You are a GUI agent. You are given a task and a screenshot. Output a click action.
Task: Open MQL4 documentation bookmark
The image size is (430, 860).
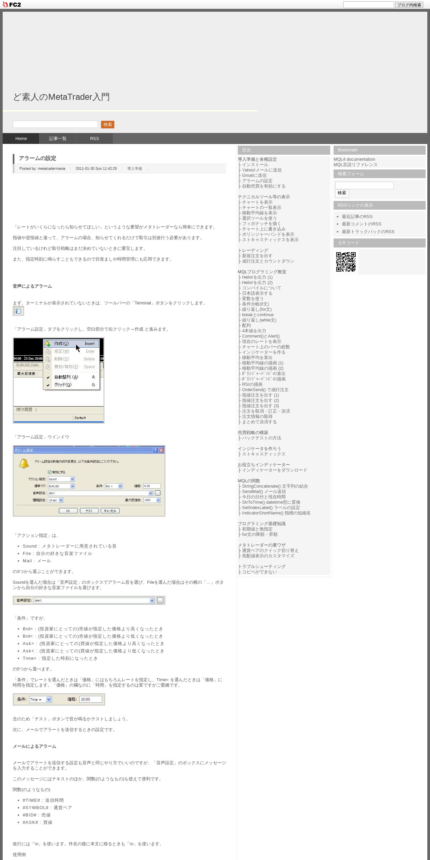[x=354, y=159]
